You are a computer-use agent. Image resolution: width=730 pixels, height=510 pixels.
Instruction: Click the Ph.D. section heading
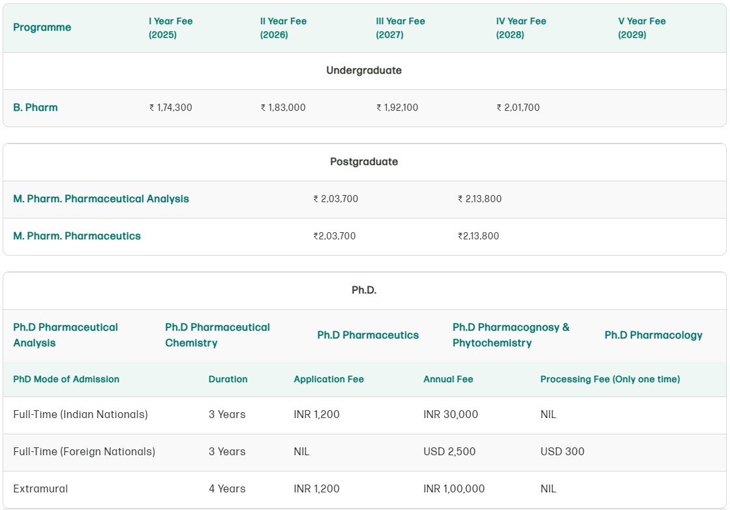(x=364, y=290)
